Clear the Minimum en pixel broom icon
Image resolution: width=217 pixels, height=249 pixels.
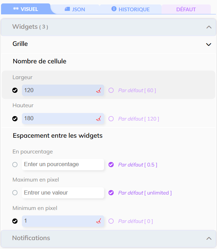99,221
